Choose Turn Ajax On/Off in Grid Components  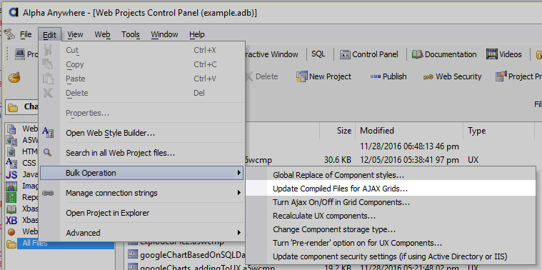391,202
